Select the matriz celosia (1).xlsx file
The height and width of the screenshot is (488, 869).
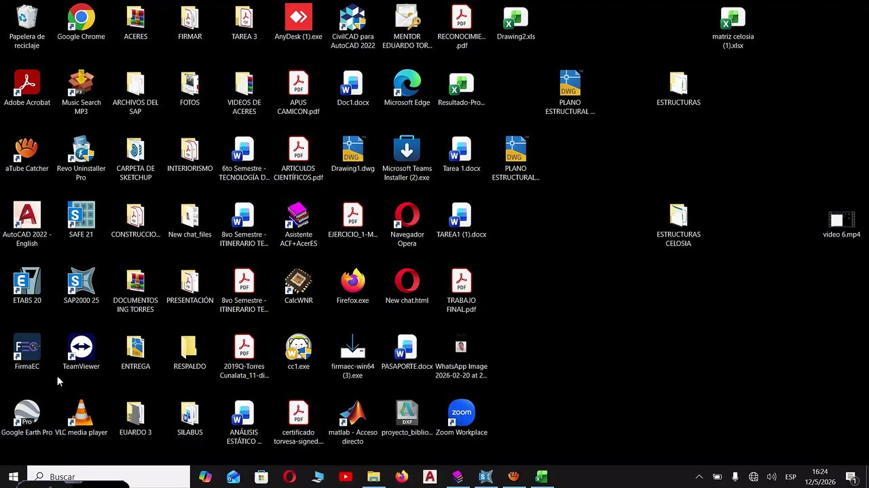pyautogui.click(x=733, y=27)
